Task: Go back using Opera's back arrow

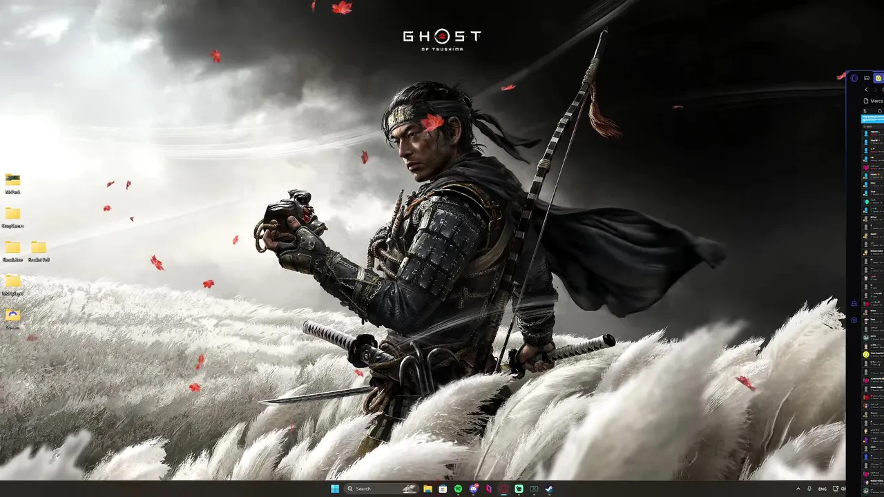Action: pyautogui.click(x=866, y=90)
